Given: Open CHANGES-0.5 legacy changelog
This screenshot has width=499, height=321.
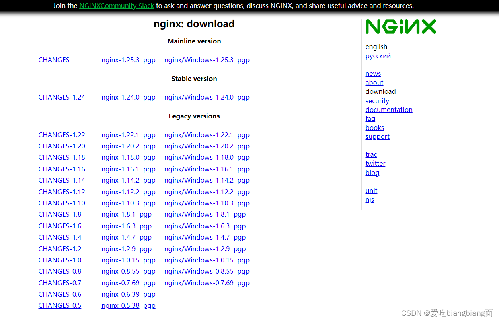Looking at the screenshot, I should pos(60,305).
